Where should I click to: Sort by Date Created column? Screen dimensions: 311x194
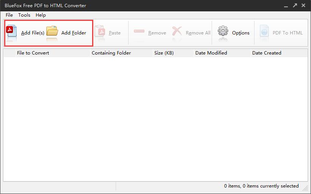click(x=279, y=53)
